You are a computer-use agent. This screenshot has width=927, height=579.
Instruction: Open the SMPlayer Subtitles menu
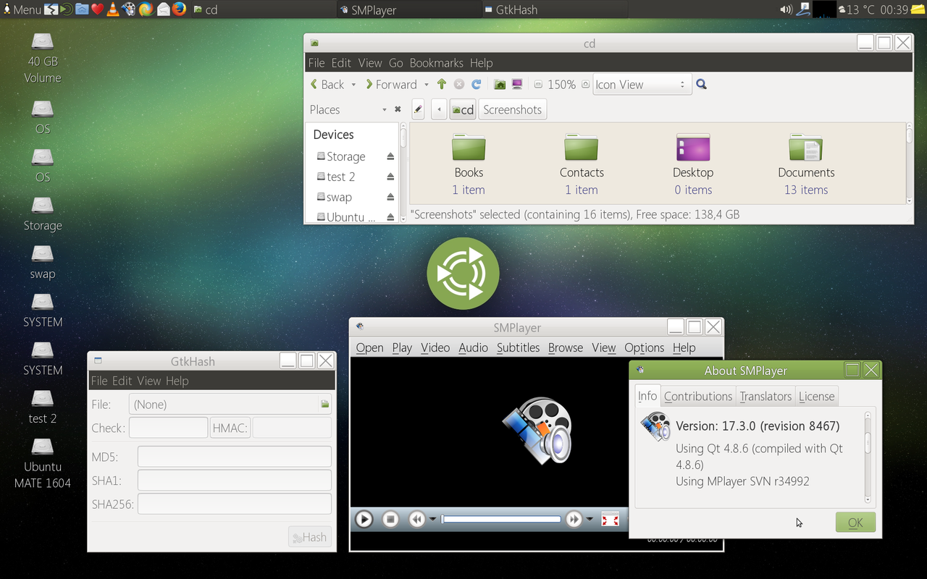(518, 347)
